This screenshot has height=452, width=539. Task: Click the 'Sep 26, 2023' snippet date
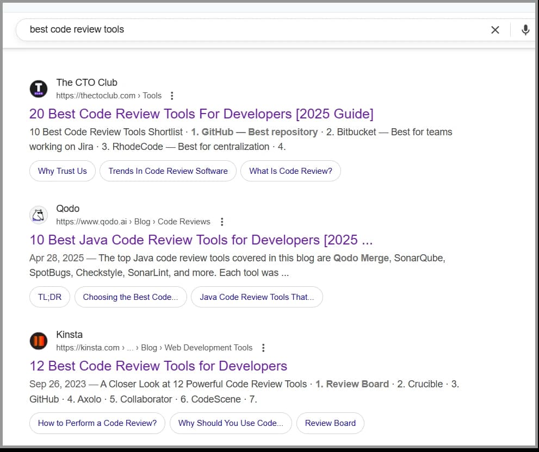pyautogui.click(x=58, y=384)
